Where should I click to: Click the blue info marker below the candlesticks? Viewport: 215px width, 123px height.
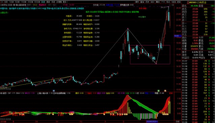coord(54,91)
